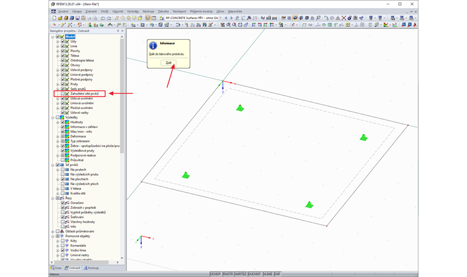
Task: Click the new node tool icon
Action: (54, 25)
